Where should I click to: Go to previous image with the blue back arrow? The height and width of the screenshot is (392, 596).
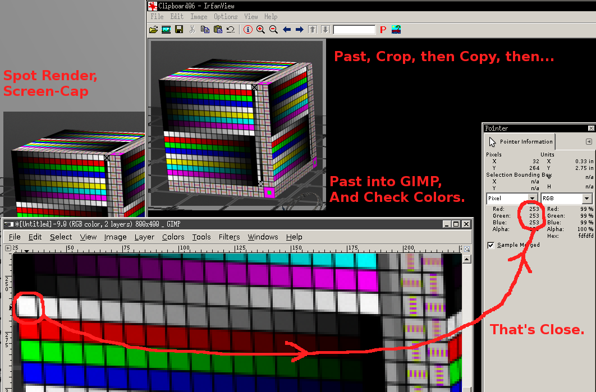click(x=287, y=30)
